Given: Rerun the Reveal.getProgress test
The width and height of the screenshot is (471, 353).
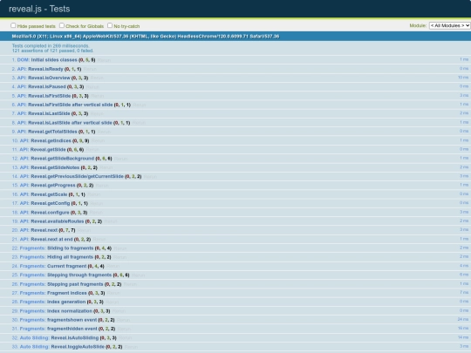Looking at the screenshot, I should 102,186.
